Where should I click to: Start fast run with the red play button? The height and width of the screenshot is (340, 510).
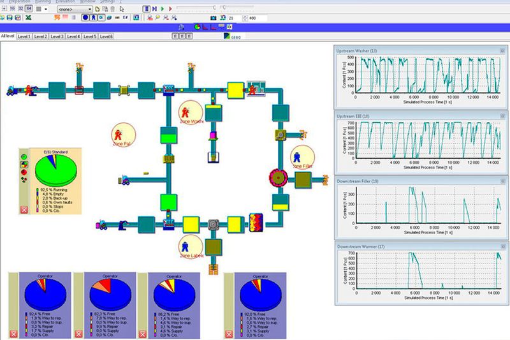pos(170,9)
